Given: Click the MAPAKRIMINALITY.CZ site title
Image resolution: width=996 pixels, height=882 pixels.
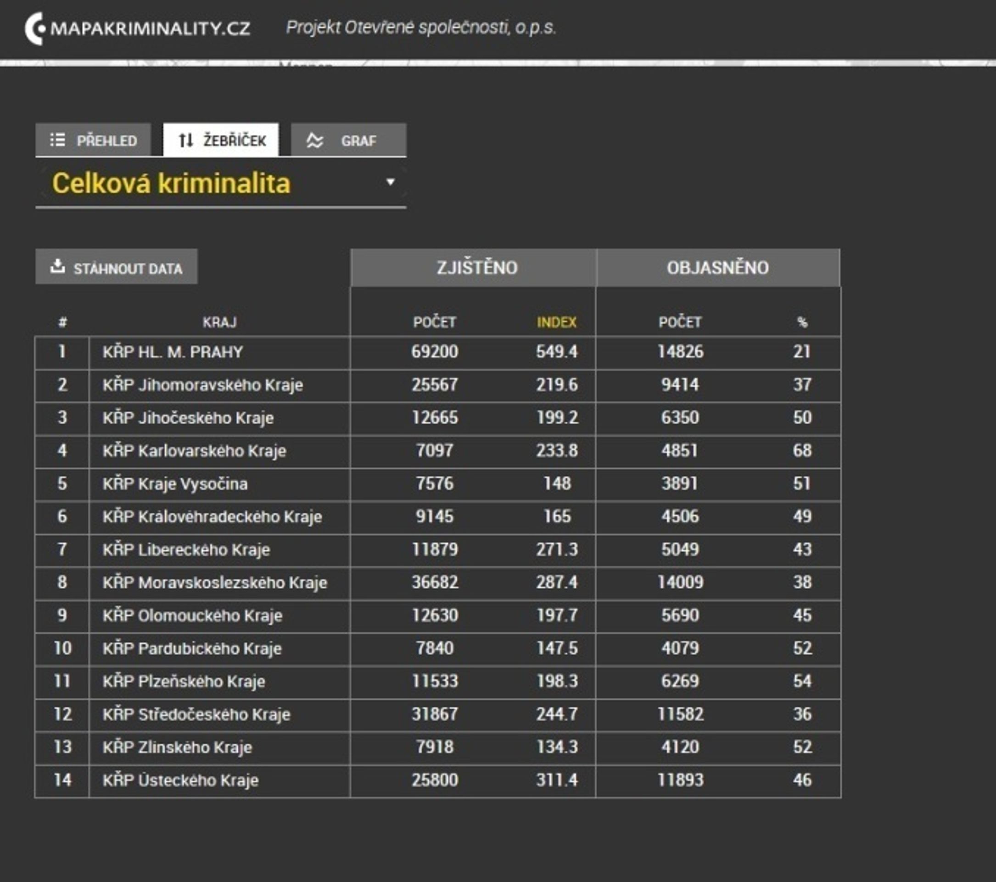Looking at the screenshot, I should 150,28.
